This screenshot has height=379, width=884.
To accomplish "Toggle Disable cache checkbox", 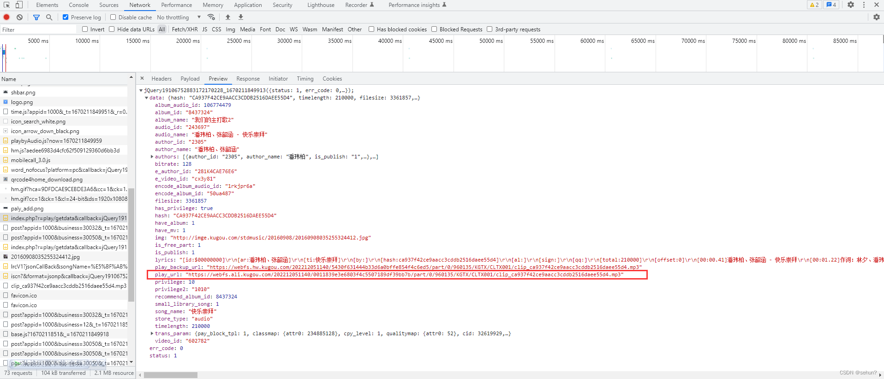I will click(113, 17).
